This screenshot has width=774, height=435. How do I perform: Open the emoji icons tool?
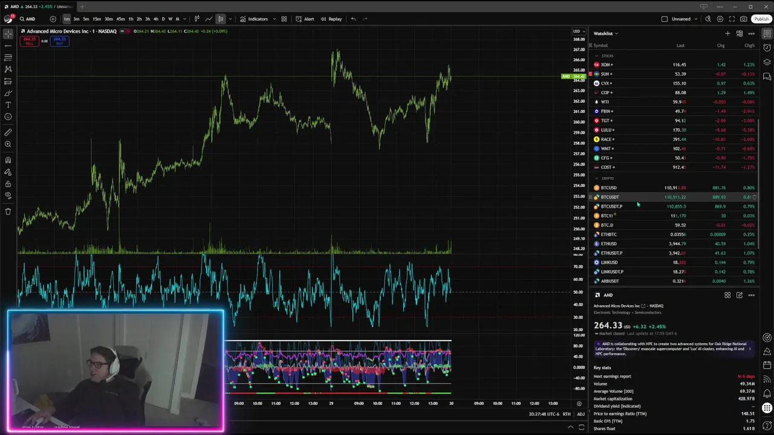(8, 117)
